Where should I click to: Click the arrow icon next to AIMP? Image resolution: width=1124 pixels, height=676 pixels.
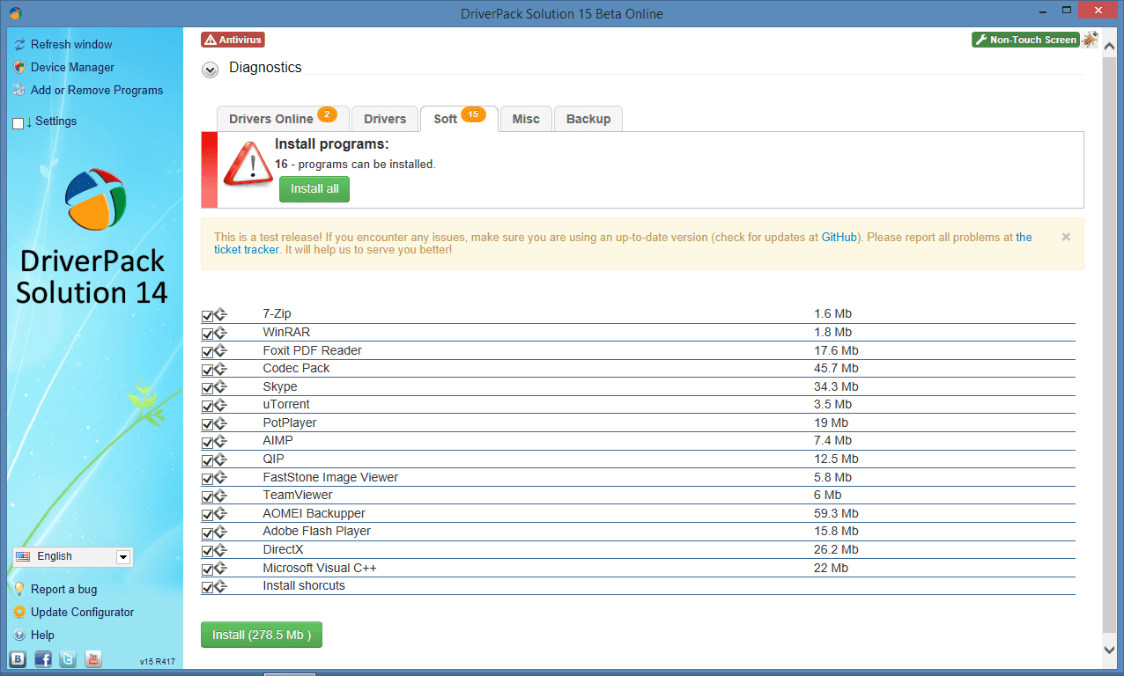point(221,441)
